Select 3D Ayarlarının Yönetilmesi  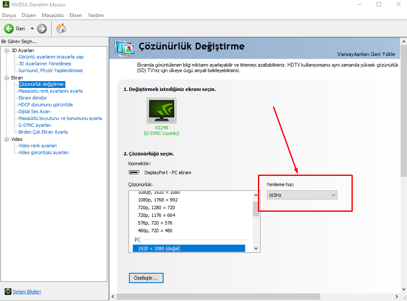45,64
